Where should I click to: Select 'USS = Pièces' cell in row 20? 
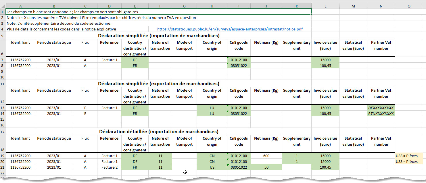point(409,161)
